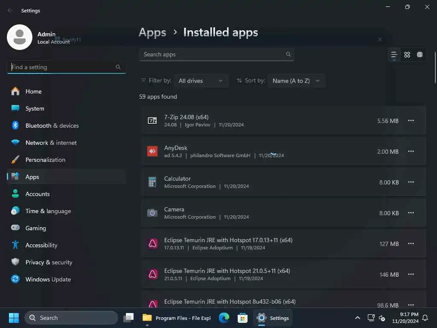Click the magnifier icon in Search apps
437x328 pixels.
(288, 54)
